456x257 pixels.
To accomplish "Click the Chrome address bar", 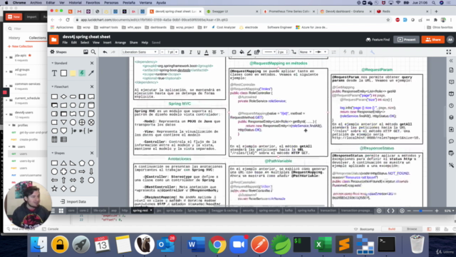I will point(229,20).
